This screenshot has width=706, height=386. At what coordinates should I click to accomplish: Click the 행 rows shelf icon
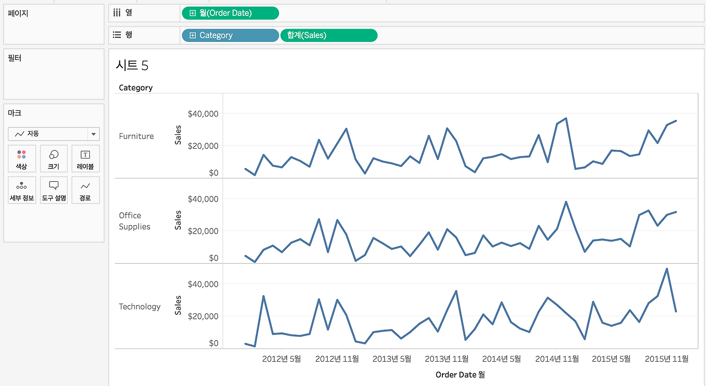click(x=116, y=34)
